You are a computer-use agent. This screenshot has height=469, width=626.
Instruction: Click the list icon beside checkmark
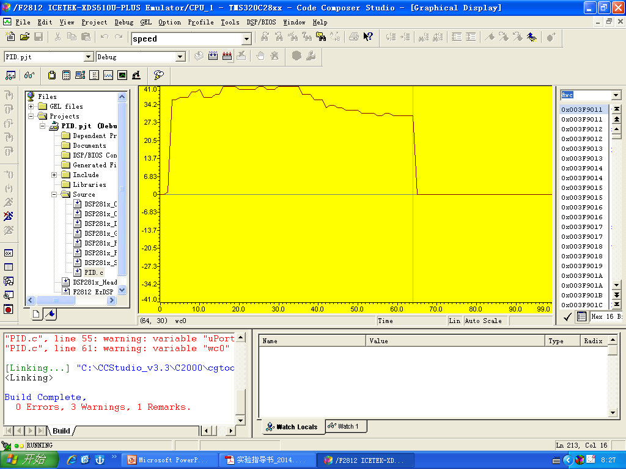click(x=582, y=317)
